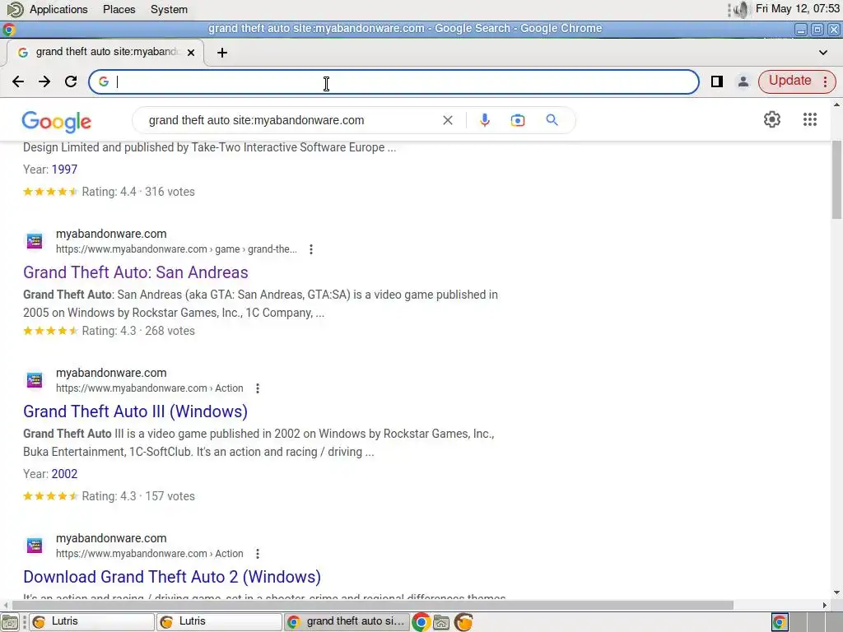This screenshot has height=632, width=843.
Task: Click the Google logo
Action: [x=57, y=122]
